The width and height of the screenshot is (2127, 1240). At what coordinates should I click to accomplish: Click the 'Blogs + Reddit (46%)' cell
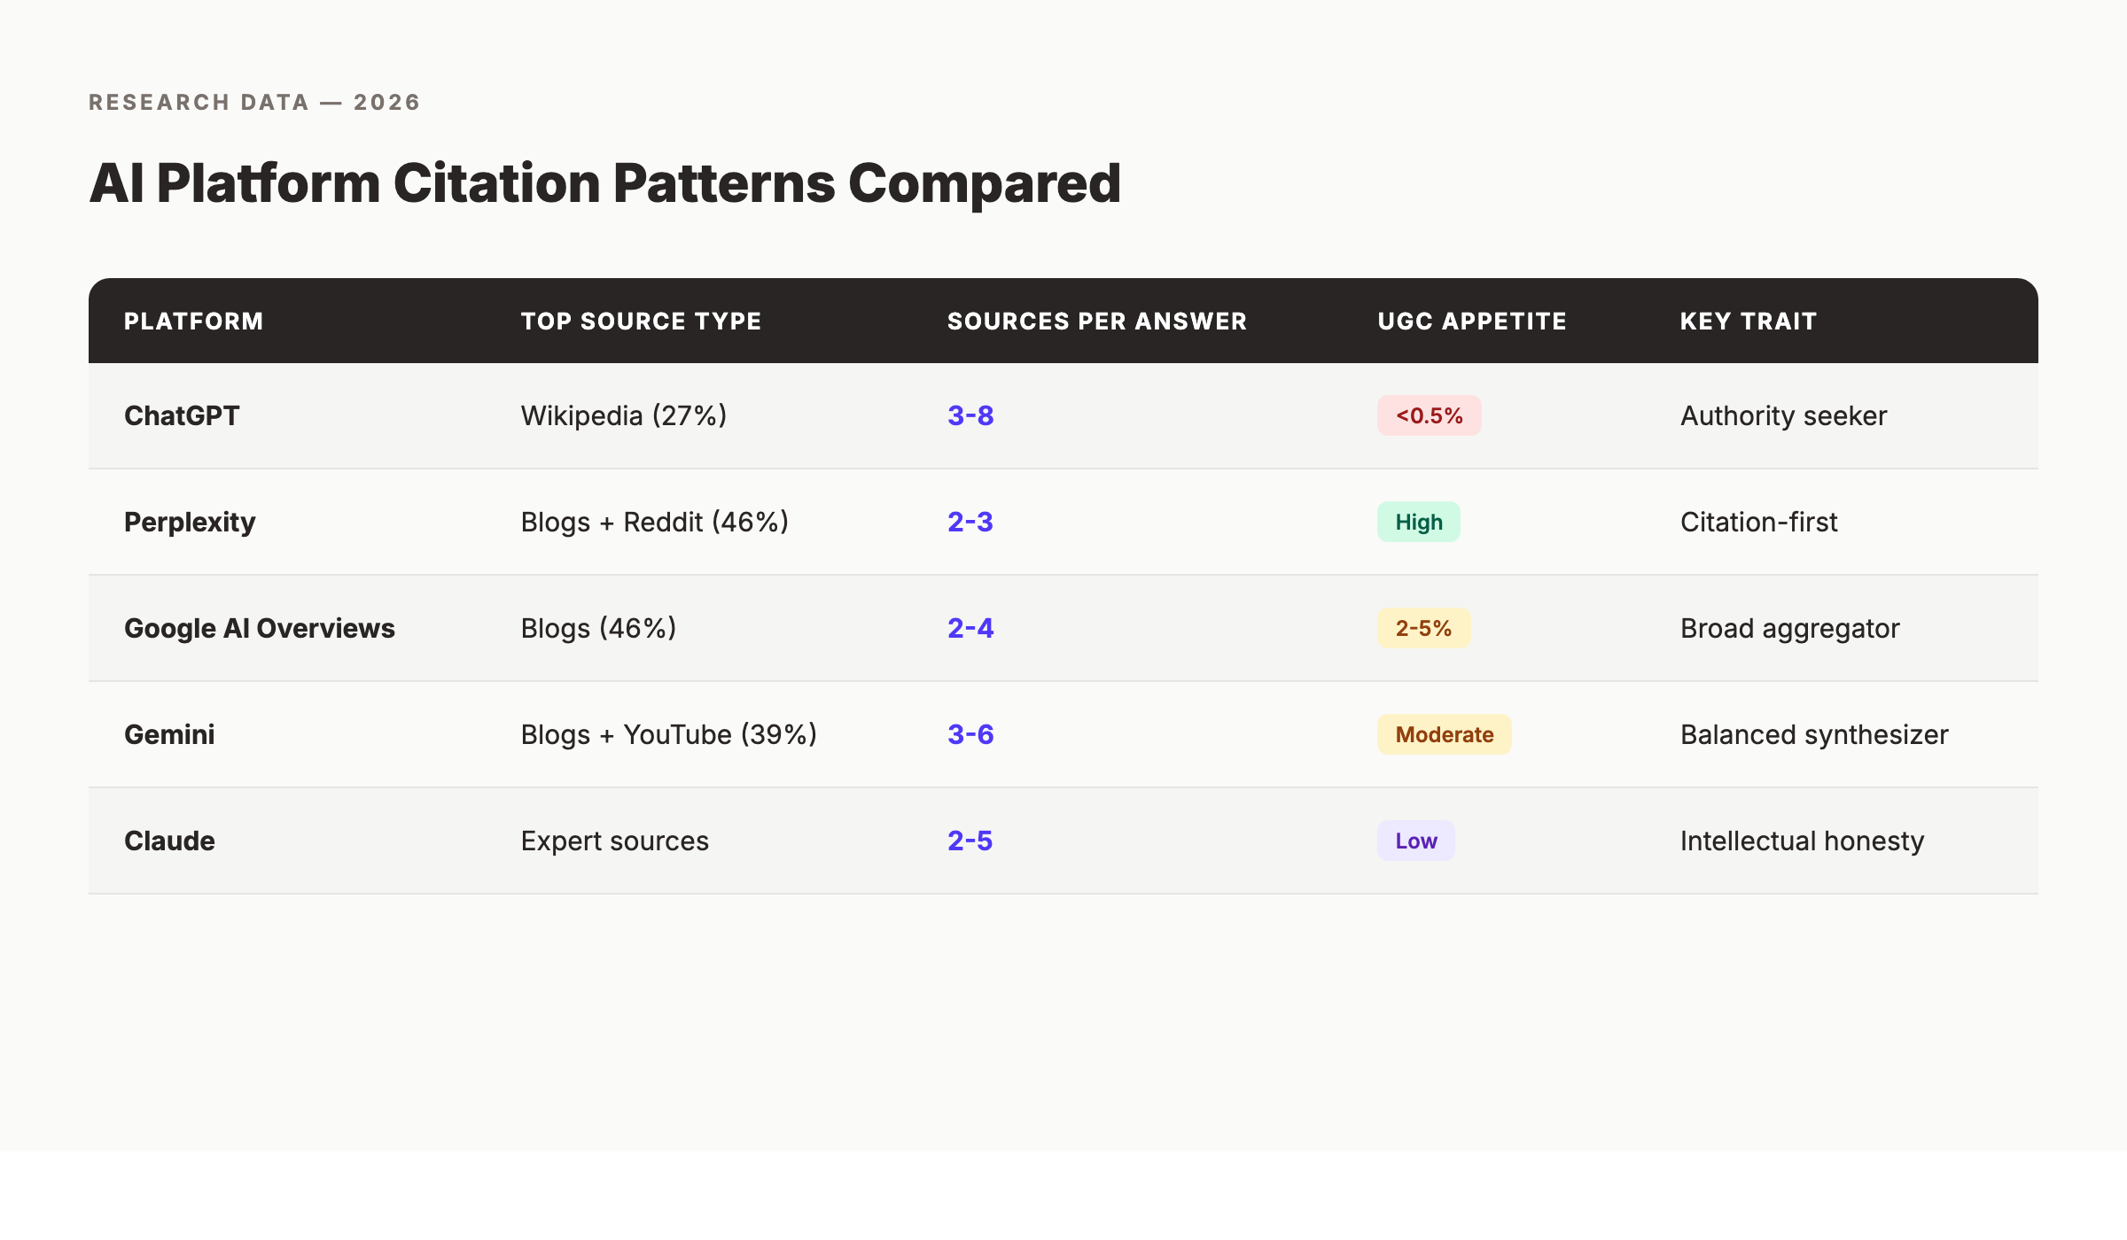655,522
